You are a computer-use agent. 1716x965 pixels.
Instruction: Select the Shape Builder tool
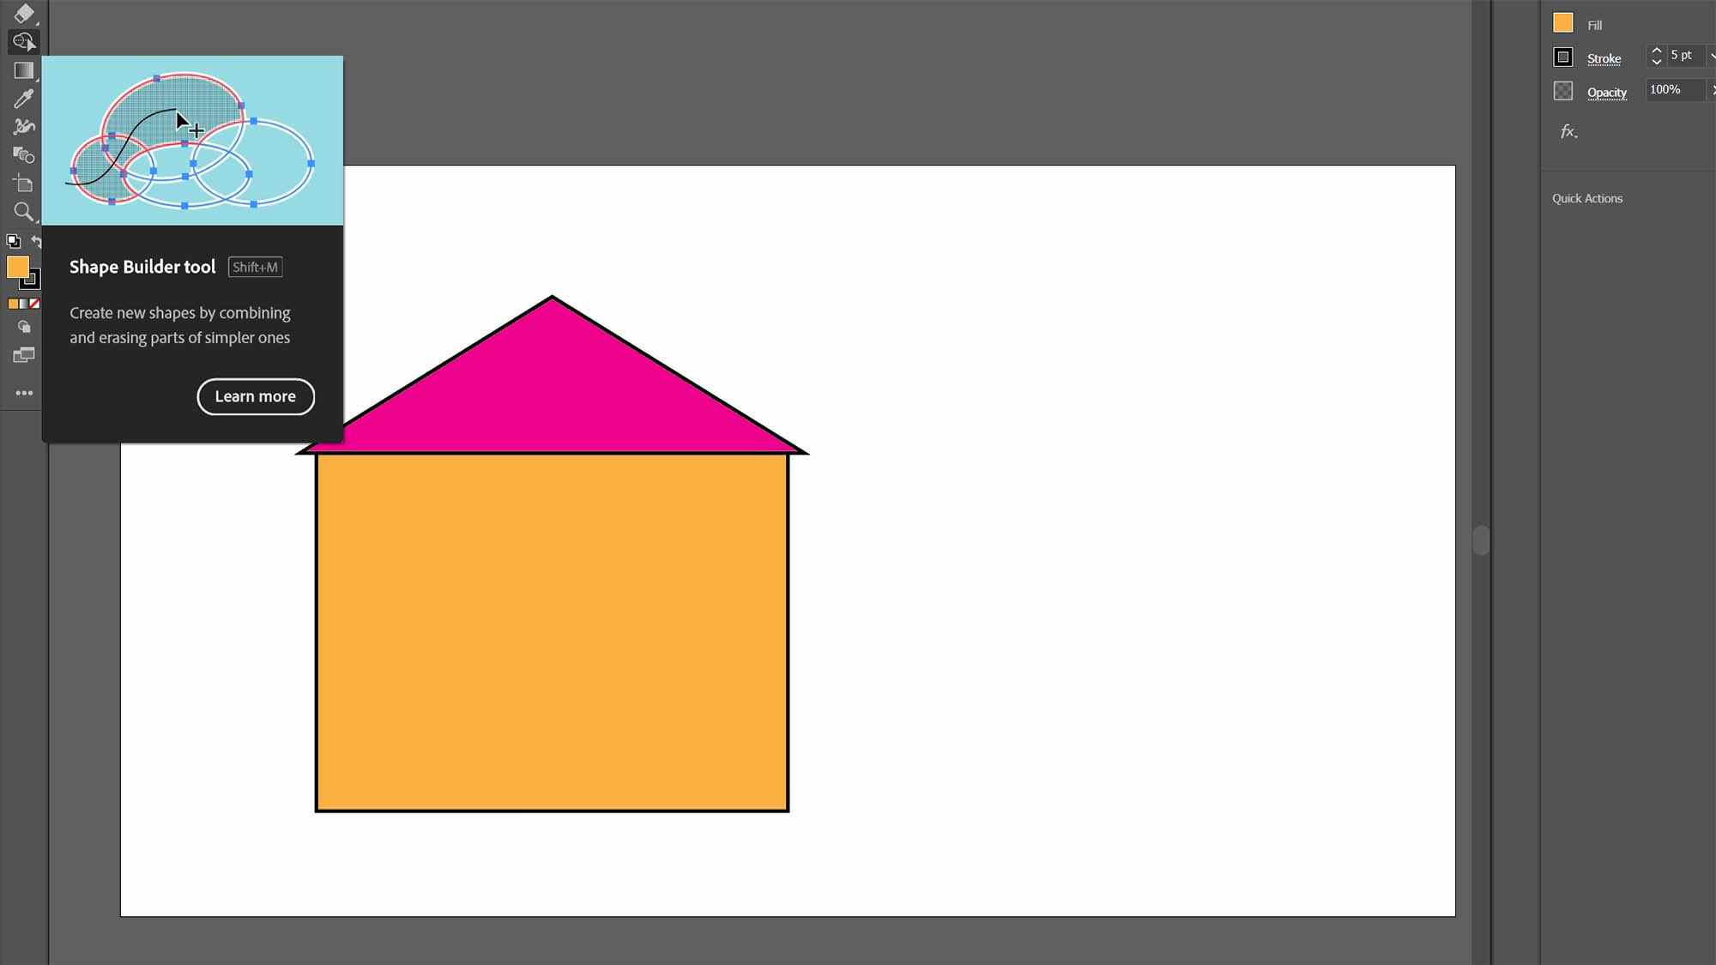23,40
